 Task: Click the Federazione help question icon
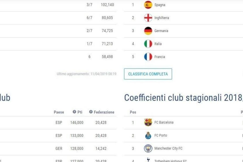pyautogui.click(x=91, y=112)
